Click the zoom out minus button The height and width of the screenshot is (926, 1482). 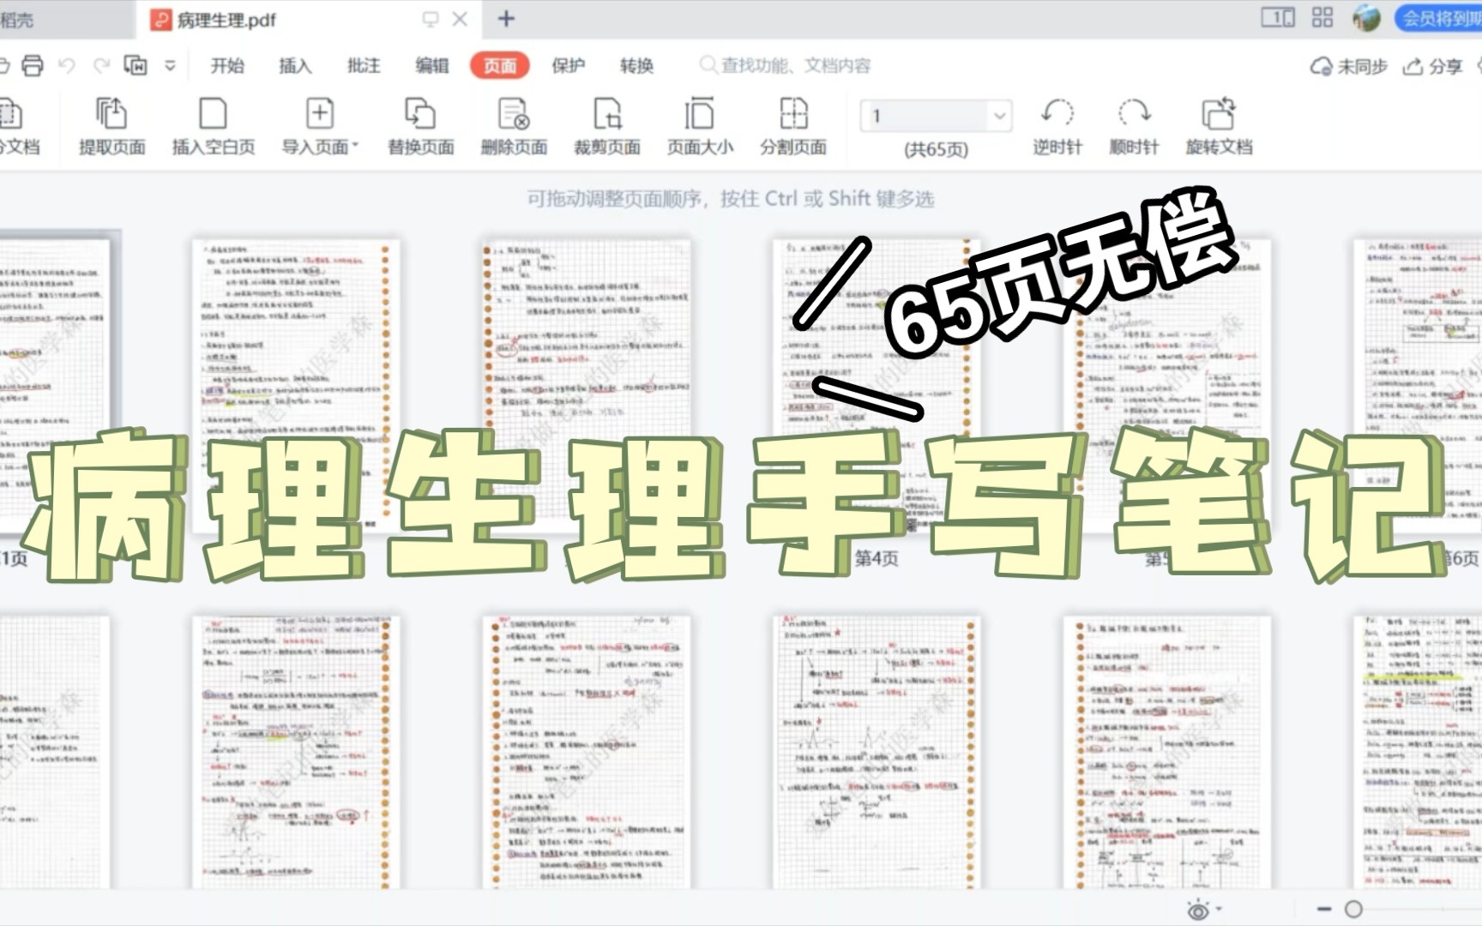click(x=1324, y=909)
